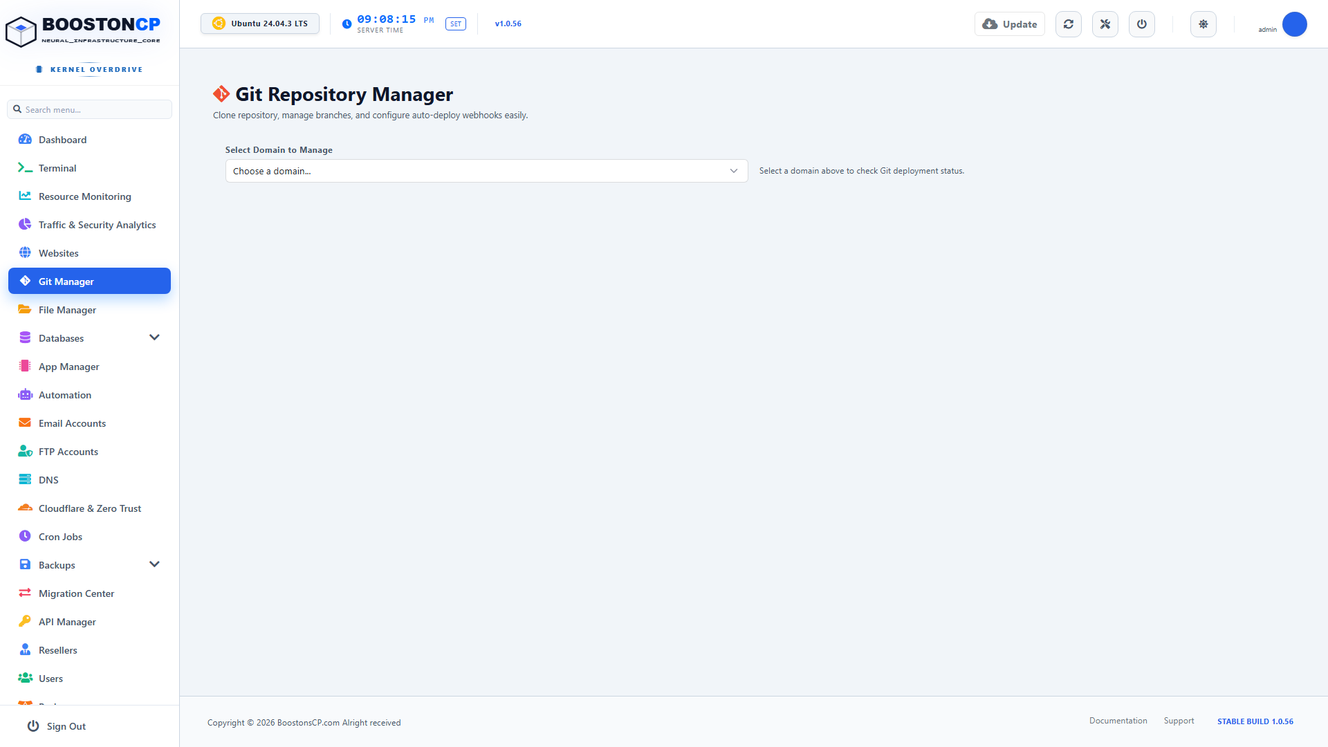Click the Cloudflare & Zero Trust cloud icon
The image size is (1328, 747).
pyautogui.click(x=25, y=508)
